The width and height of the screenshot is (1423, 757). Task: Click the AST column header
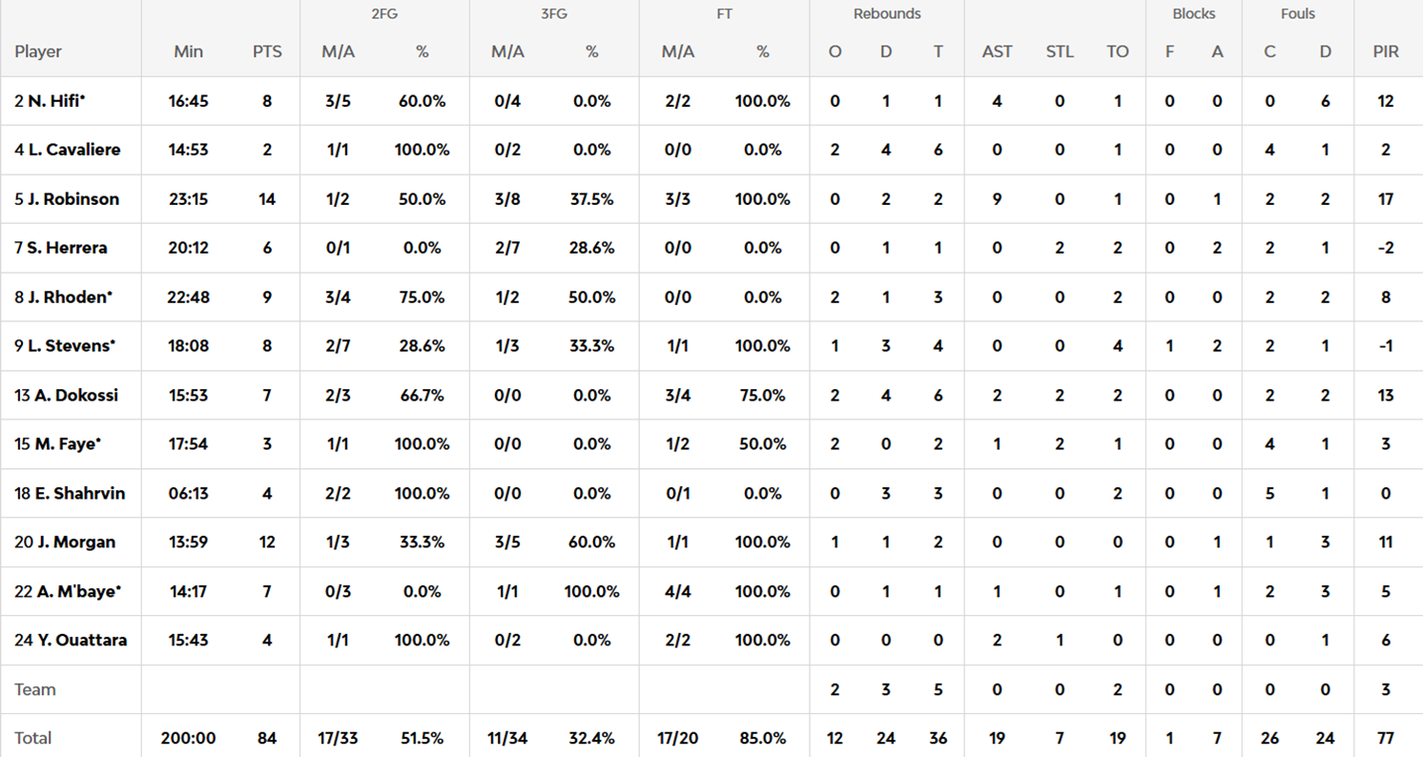pyautogui.click(x=997, y=51)
